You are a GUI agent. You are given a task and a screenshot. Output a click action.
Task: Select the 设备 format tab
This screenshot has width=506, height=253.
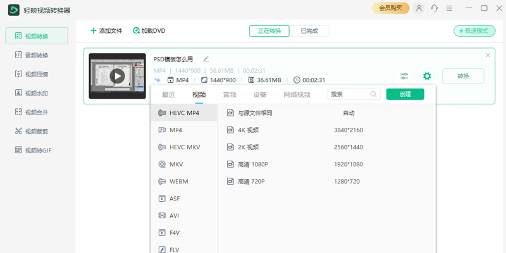coord(259,95)
